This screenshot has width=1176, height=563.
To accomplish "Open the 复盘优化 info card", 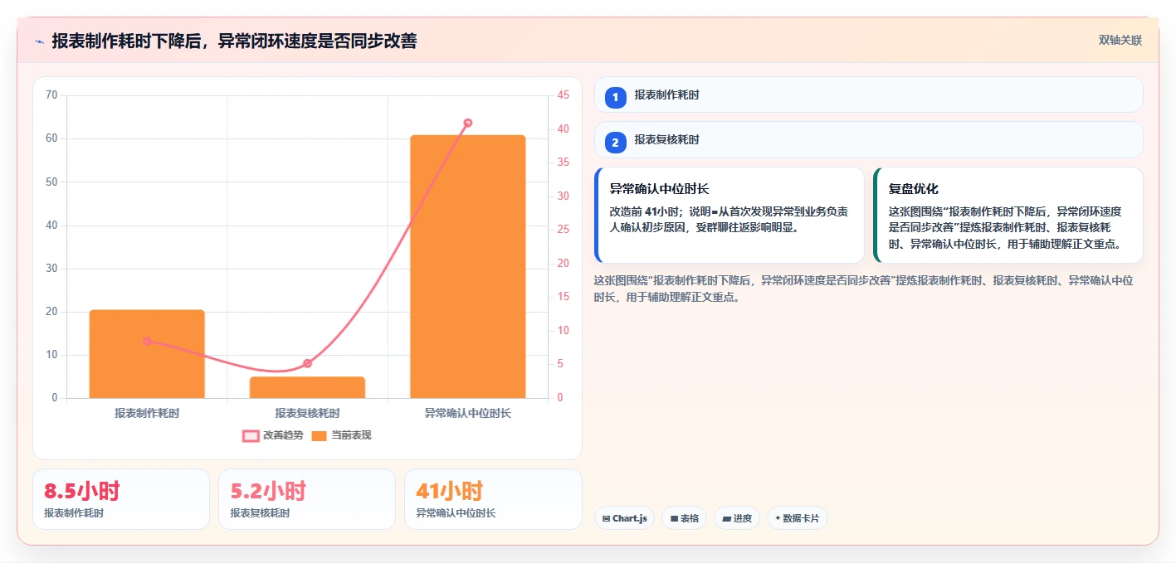I will (1008, 215).
